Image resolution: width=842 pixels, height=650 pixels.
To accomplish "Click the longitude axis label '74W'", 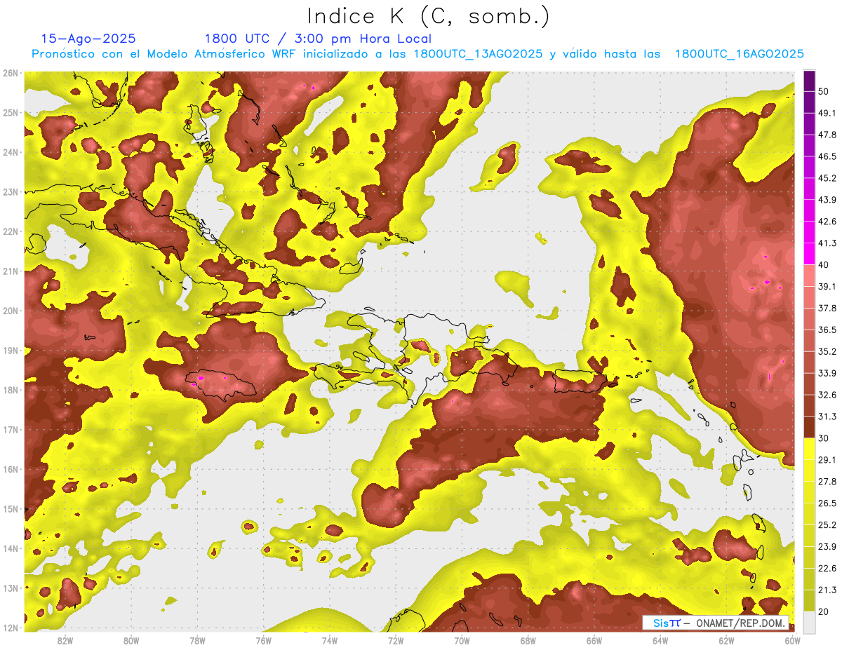I will click(330, 640).
